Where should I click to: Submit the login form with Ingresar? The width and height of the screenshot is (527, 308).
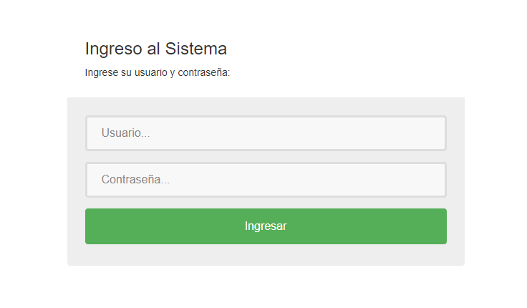[266, 226]
